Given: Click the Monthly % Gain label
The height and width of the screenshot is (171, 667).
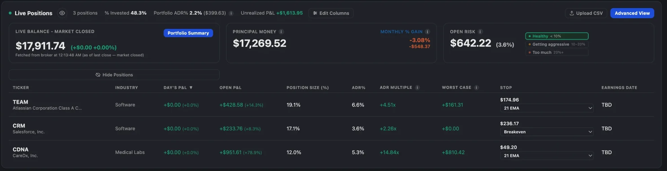Looking at the screenshot, I should pos(401,32).
